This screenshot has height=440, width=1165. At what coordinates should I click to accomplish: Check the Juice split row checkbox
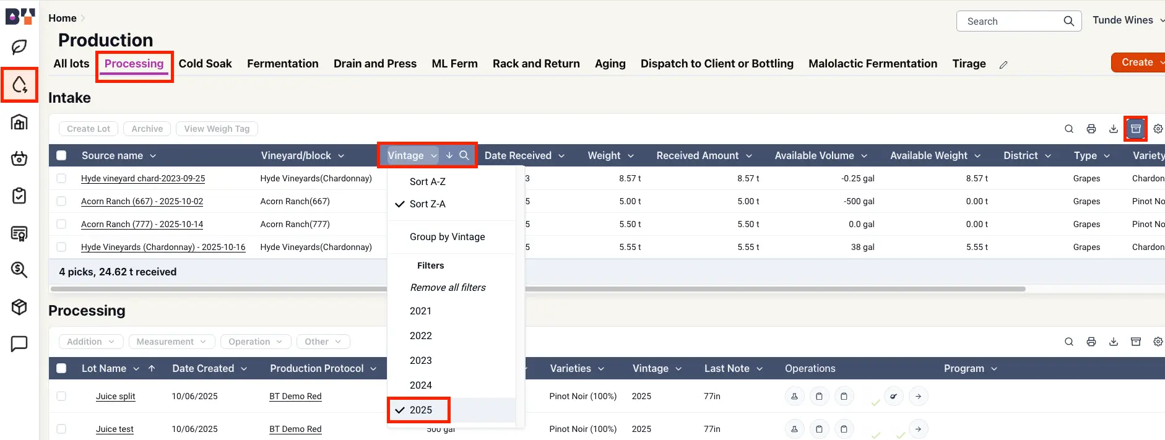[x=61, y=396]
